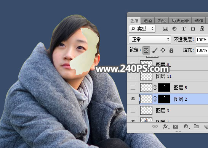
Task: Click the 填充 fill value field
Action: point(202,50)
